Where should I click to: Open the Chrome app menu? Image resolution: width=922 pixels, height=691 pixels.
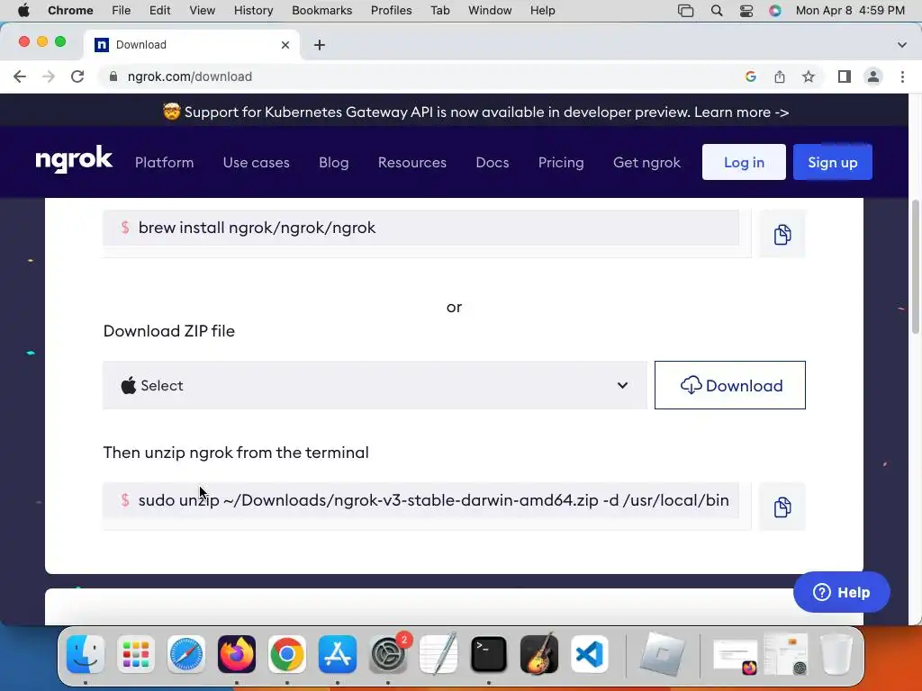(x=70, y=11)
